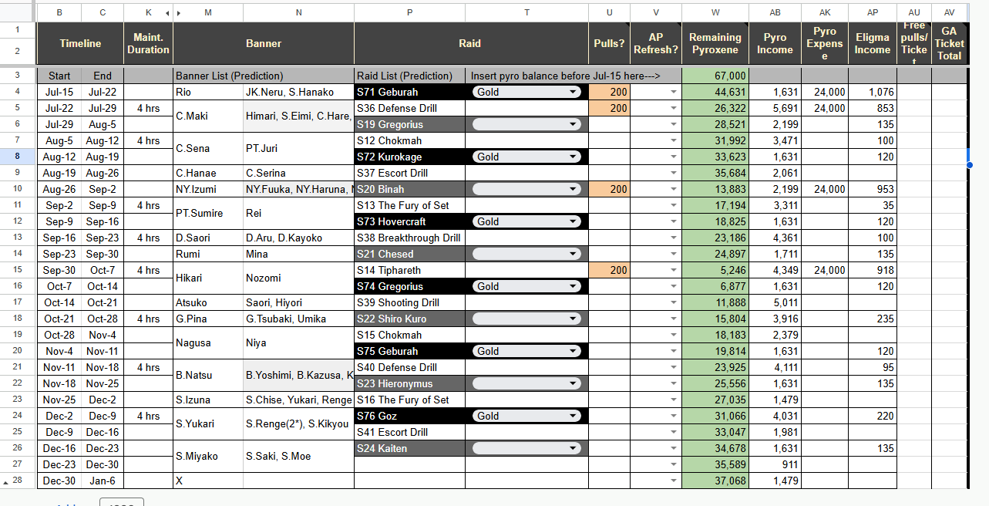
Task: Open the Gold dropdown for S71 Geburah
Action: coord(526,92)
